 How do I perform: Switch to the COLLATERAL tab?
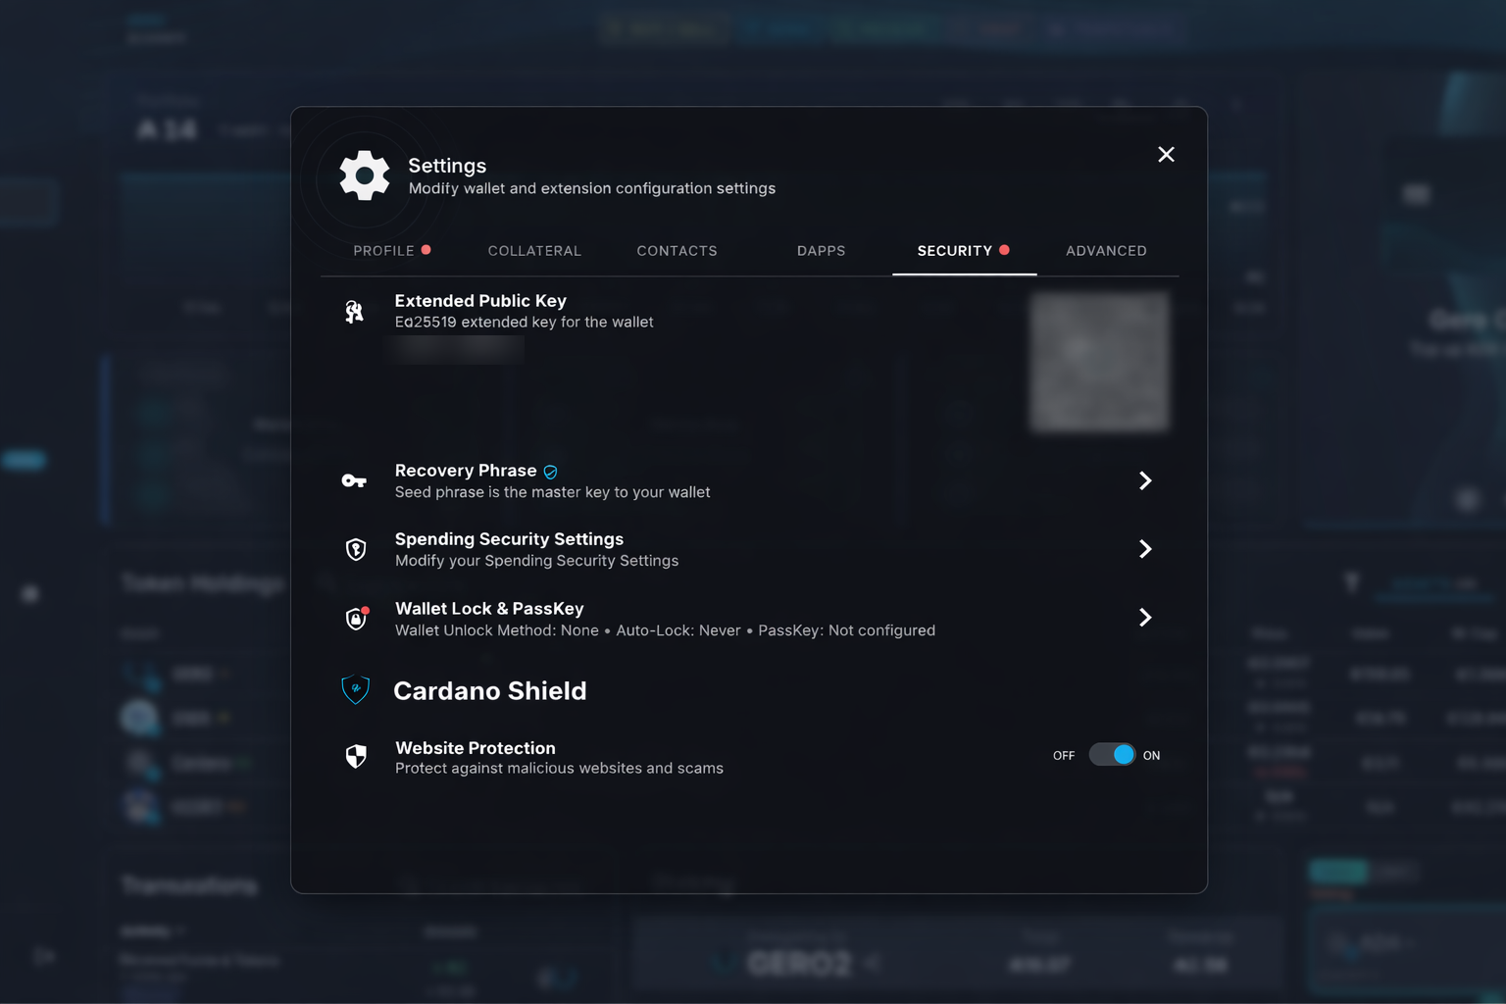tap(534, 250)
